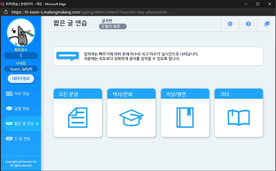Open the 속담/명언 card header
This screenshot has height=171, width=276.
[185, 94]
